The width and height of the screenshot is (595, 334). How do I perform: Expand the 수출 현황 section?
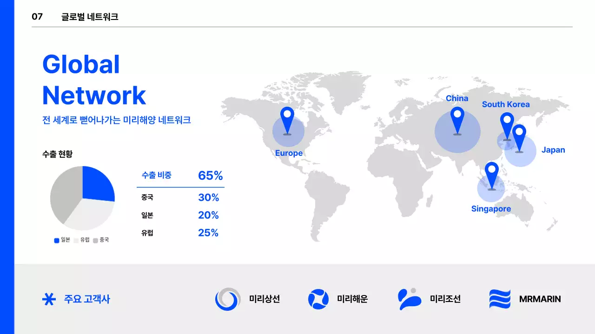tap(58, 154)
